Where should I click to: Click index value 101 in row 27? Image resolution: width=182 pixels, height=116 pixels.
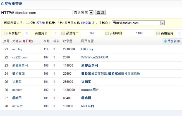(x=46, y=98)
